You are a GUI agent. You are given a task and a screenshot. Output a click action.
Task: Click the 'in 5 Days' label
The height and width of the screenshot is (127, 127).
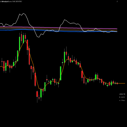click(122, 100)
